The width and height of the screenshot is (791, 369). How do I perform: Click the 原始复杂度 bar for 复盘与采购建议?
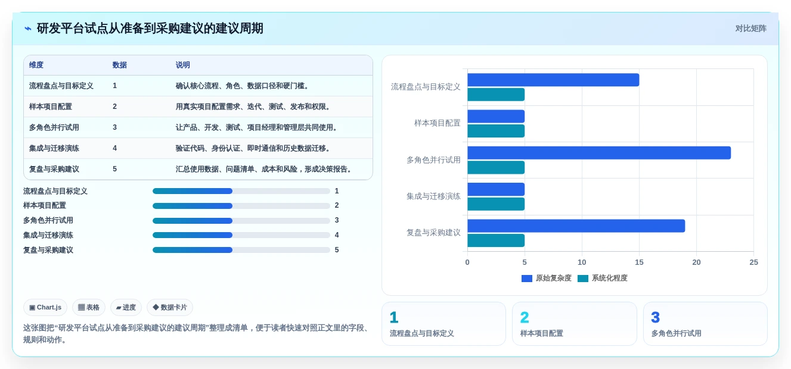tap(576, 226)
